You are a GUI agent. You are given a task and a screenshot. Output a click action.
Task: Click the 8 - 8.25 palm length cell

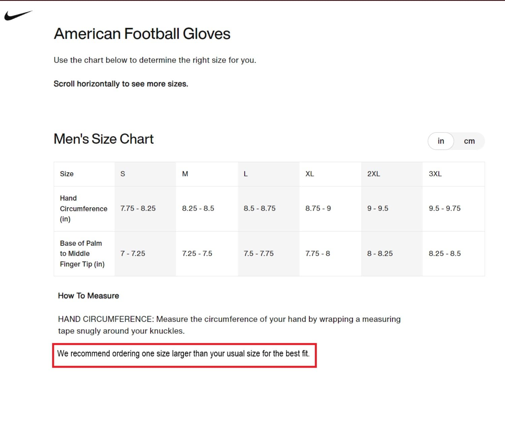(x=380, y=254)
